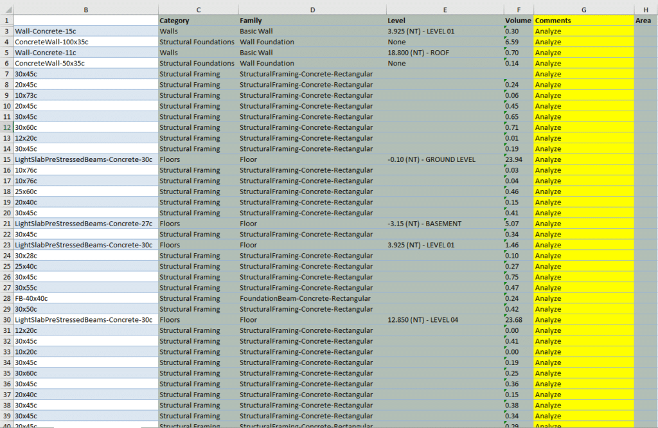Select LightSlabPreStressedBeams-Concrete-30c in row 15
The width and height of the screenshot is (658, 428).
[x=86, y=159]
